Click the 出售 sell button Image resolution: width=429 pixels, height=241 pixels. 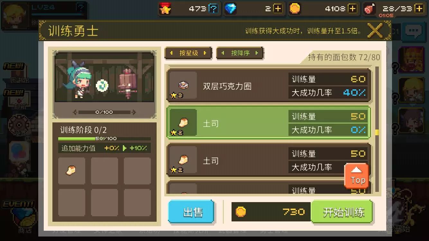(x=191, y=211)
